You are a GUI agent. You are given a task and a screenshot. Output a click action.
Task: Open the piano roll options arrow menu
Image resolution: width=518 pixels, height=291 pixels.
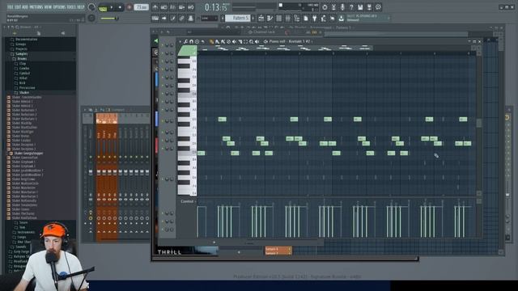coord(180,41)
